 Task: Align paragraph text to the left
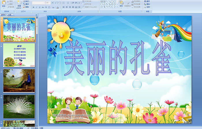(x=63, y=7)
